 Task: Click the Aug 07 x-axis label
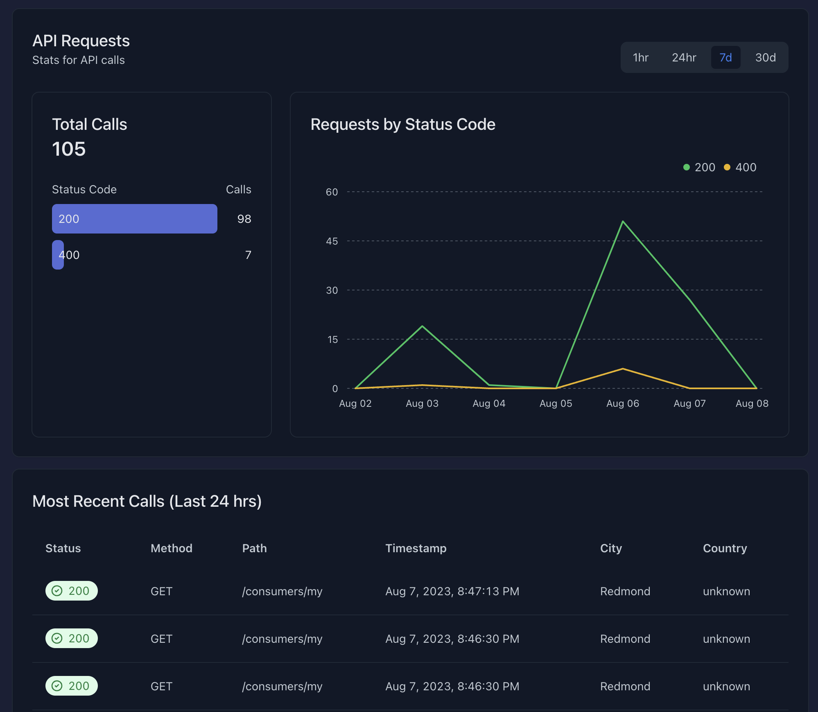coord(690,404)
